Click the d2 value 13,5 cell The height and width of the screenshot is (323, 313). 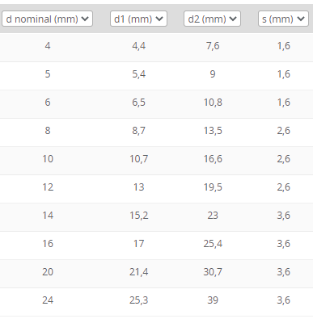(x=213, y=131)
